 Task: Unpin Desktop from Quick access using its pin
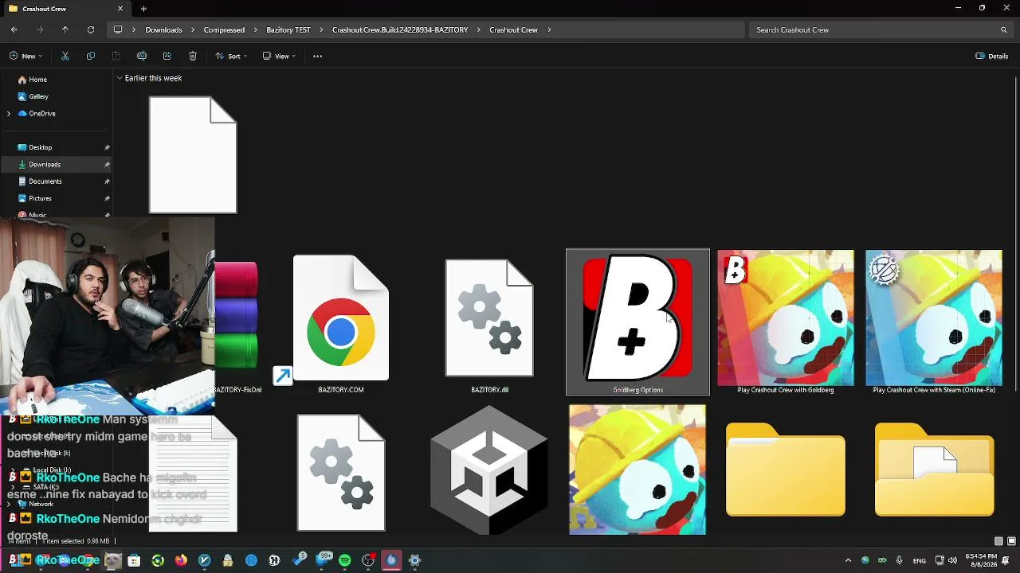click(107, 147)
